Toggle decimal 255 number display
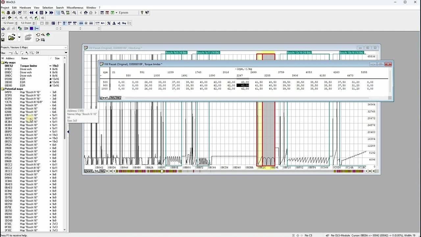The height and width of the screenshot is (237, 421). tap(81, 23)
